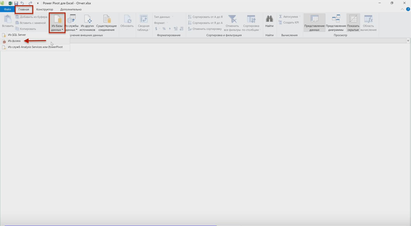Click the thousands separator comma icon

point(170,29)
